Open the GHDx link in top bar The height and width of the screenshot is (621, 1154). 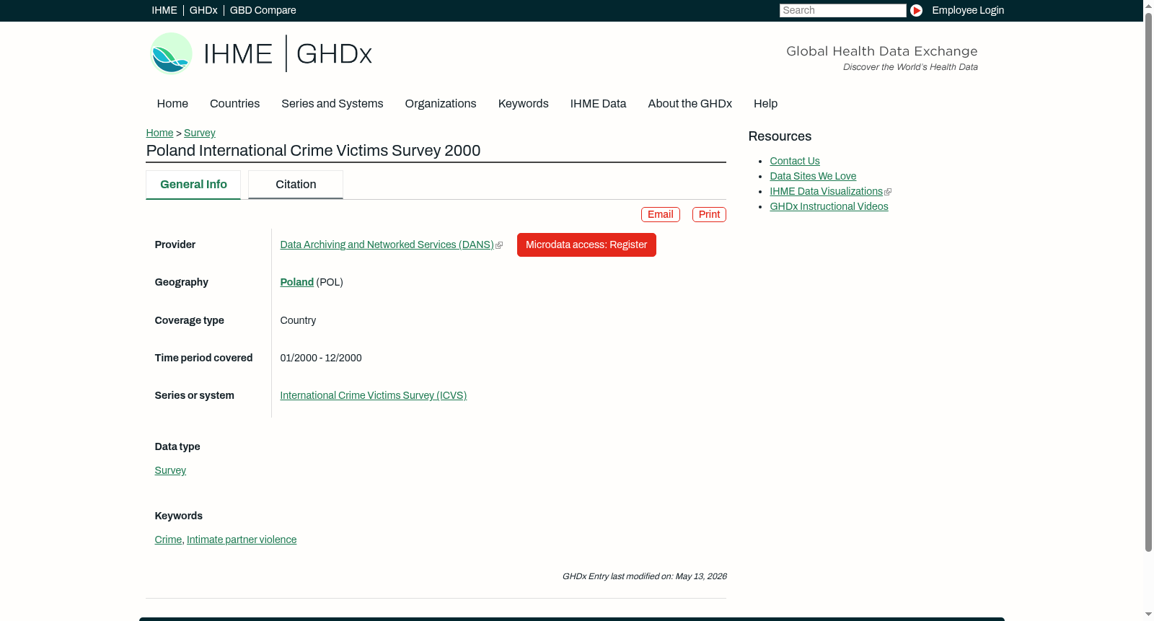tap(203, 10)
